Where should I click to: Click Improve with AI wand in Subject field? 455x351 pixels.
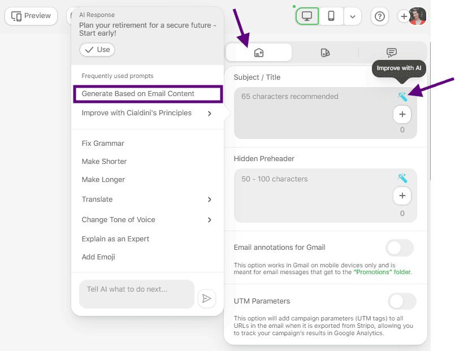(x=402, y=97)
